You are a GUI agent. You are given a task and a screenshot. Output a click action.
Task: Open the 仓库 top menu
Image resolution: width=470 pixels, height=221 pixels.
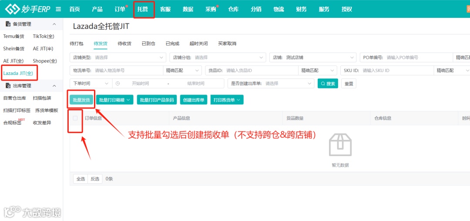click(x=234, y=9)
